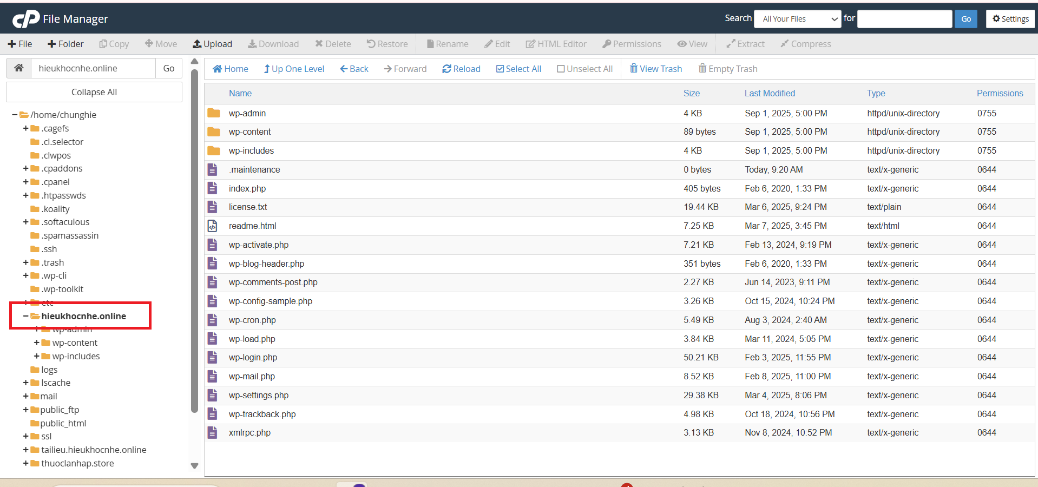Screen dimensions: 1038x487
Task: Check Select All files
Action: point(518,69)
